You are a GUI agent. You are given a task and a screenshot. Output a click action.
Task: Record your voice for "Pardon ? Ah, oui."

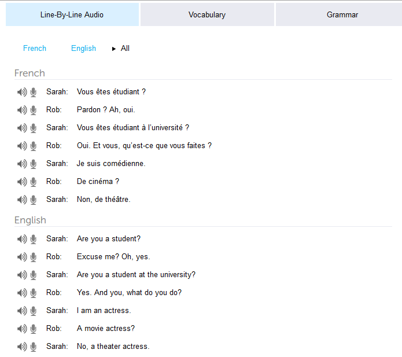pos(34,110)
